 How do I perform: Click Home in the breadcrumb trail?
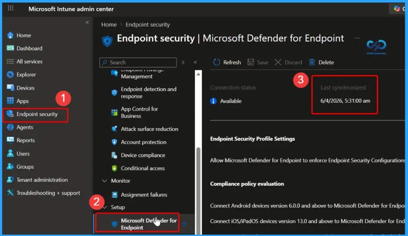[109, 24]
